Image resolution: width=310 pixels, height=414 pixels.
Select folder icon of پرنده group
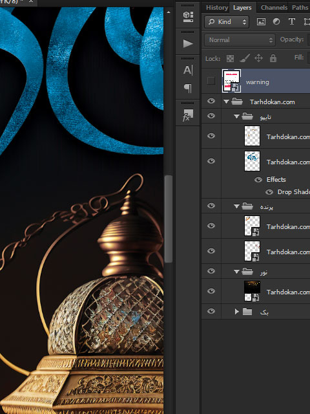tap(247, 206)
